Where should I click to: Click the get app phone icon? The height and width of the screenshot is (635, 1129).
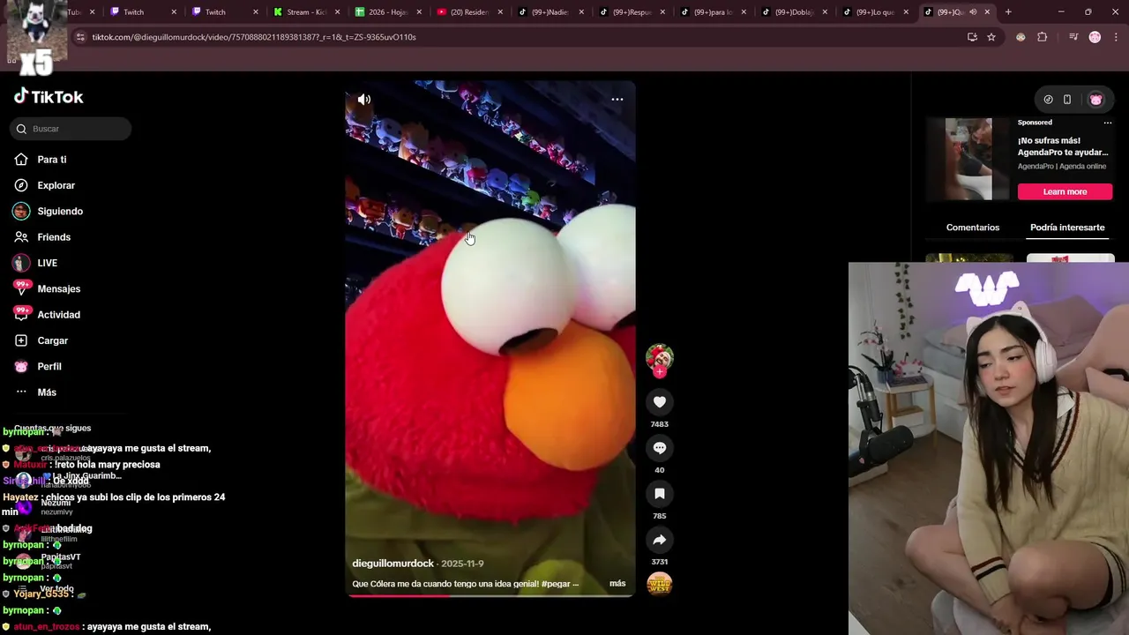1067,100
